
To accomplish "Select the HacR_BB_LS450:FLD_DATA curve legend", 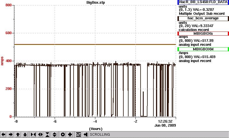I will 203,2.
